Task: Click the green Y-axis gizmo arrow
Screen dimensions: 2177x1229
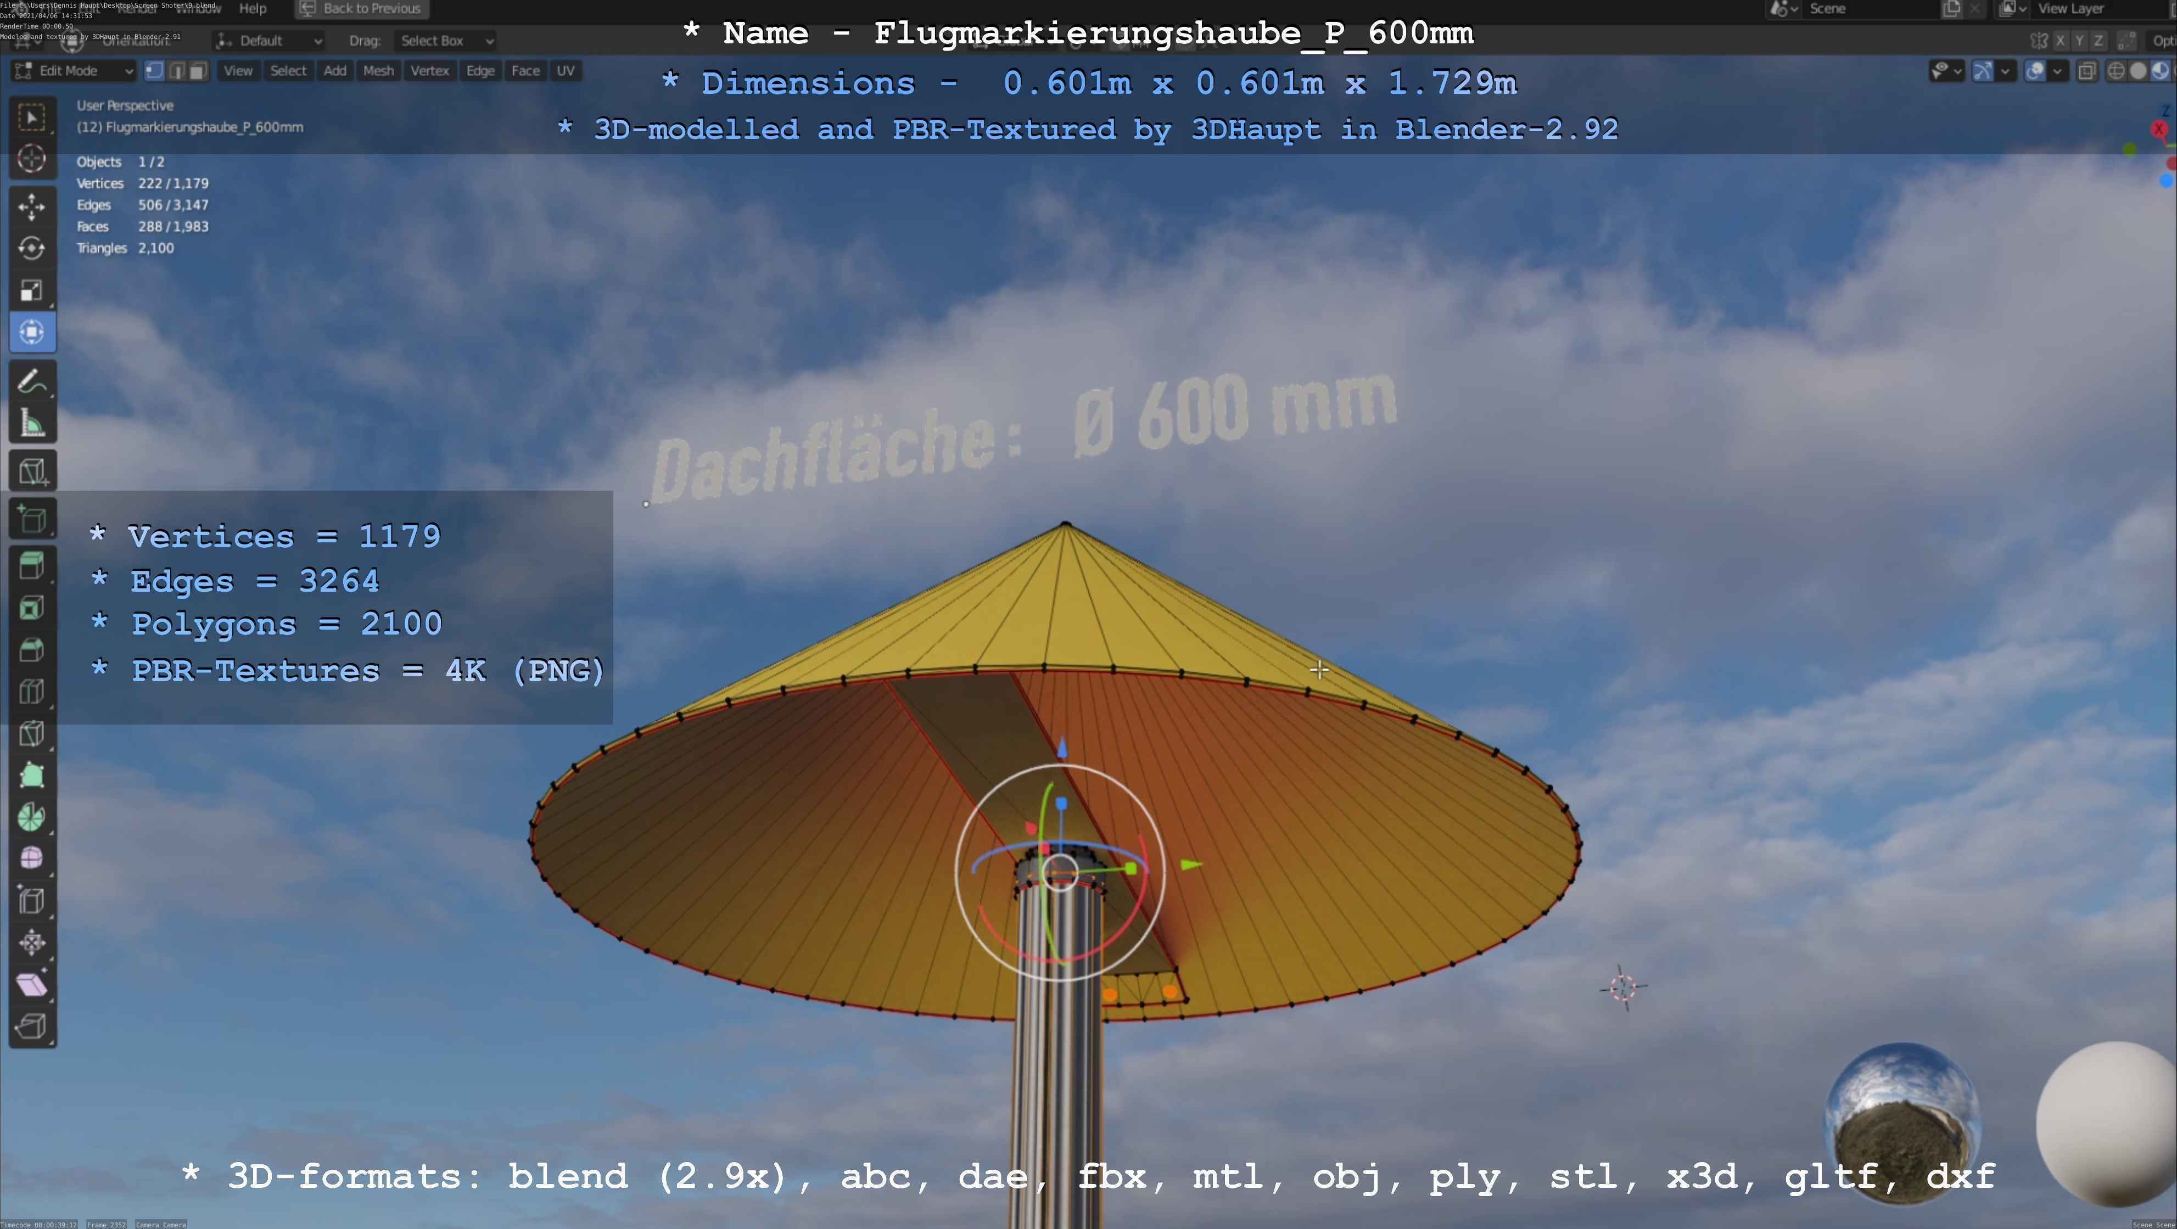Action: [x=1191, y=865]
